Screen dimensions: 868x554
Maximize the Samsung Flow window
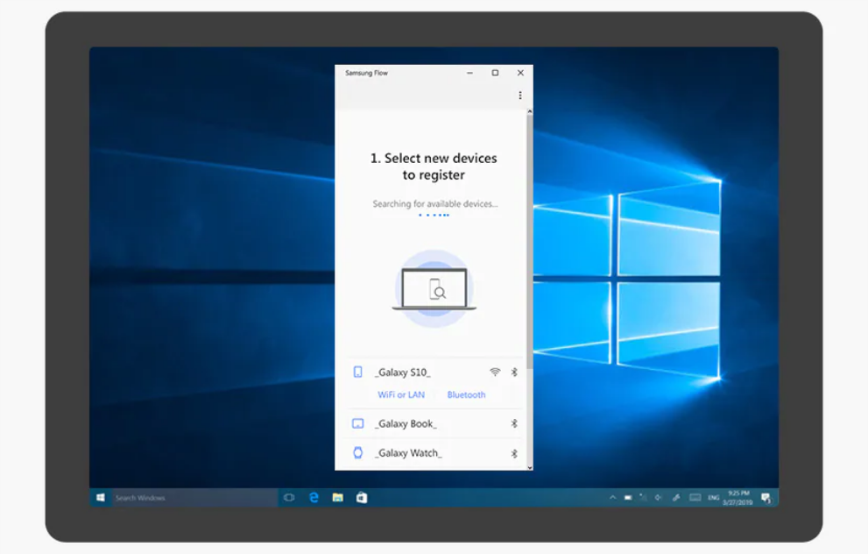[496, 73]
